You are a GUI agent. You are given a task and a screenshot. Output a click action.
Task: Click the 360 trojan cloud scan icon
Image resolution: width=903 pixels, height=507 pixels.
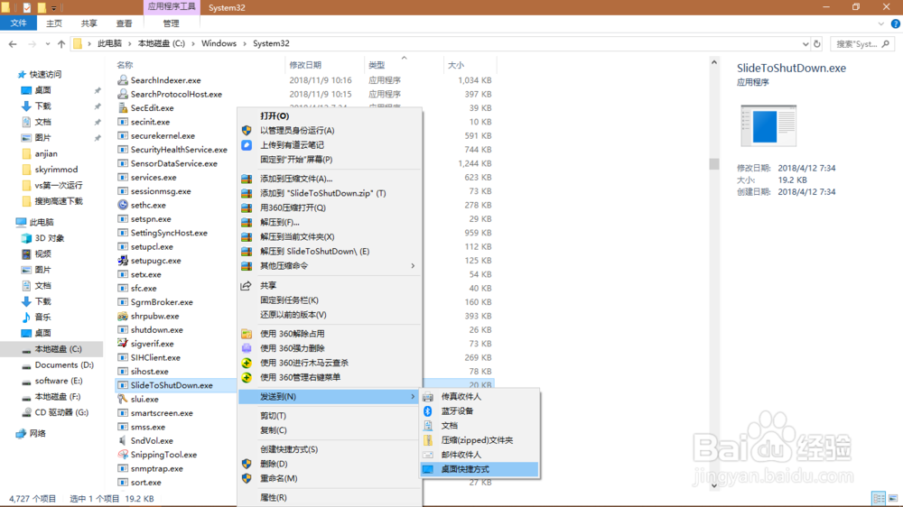coord(247,364)
